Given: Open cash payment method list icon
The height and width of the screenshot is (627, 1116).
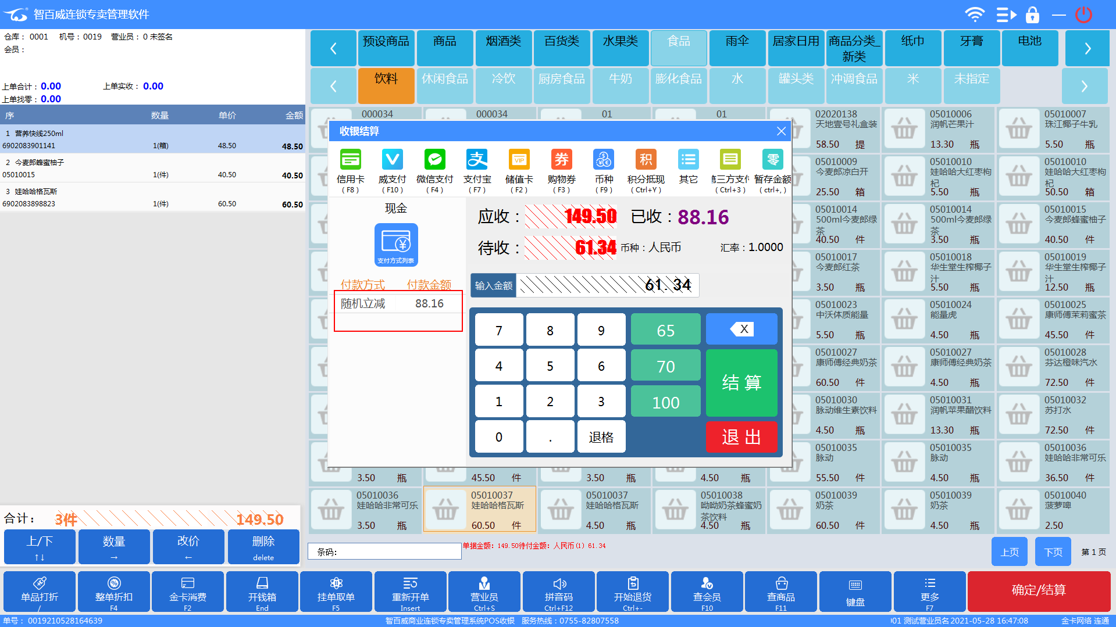Looking at the screenshot, I should click(x=395, y=245).
